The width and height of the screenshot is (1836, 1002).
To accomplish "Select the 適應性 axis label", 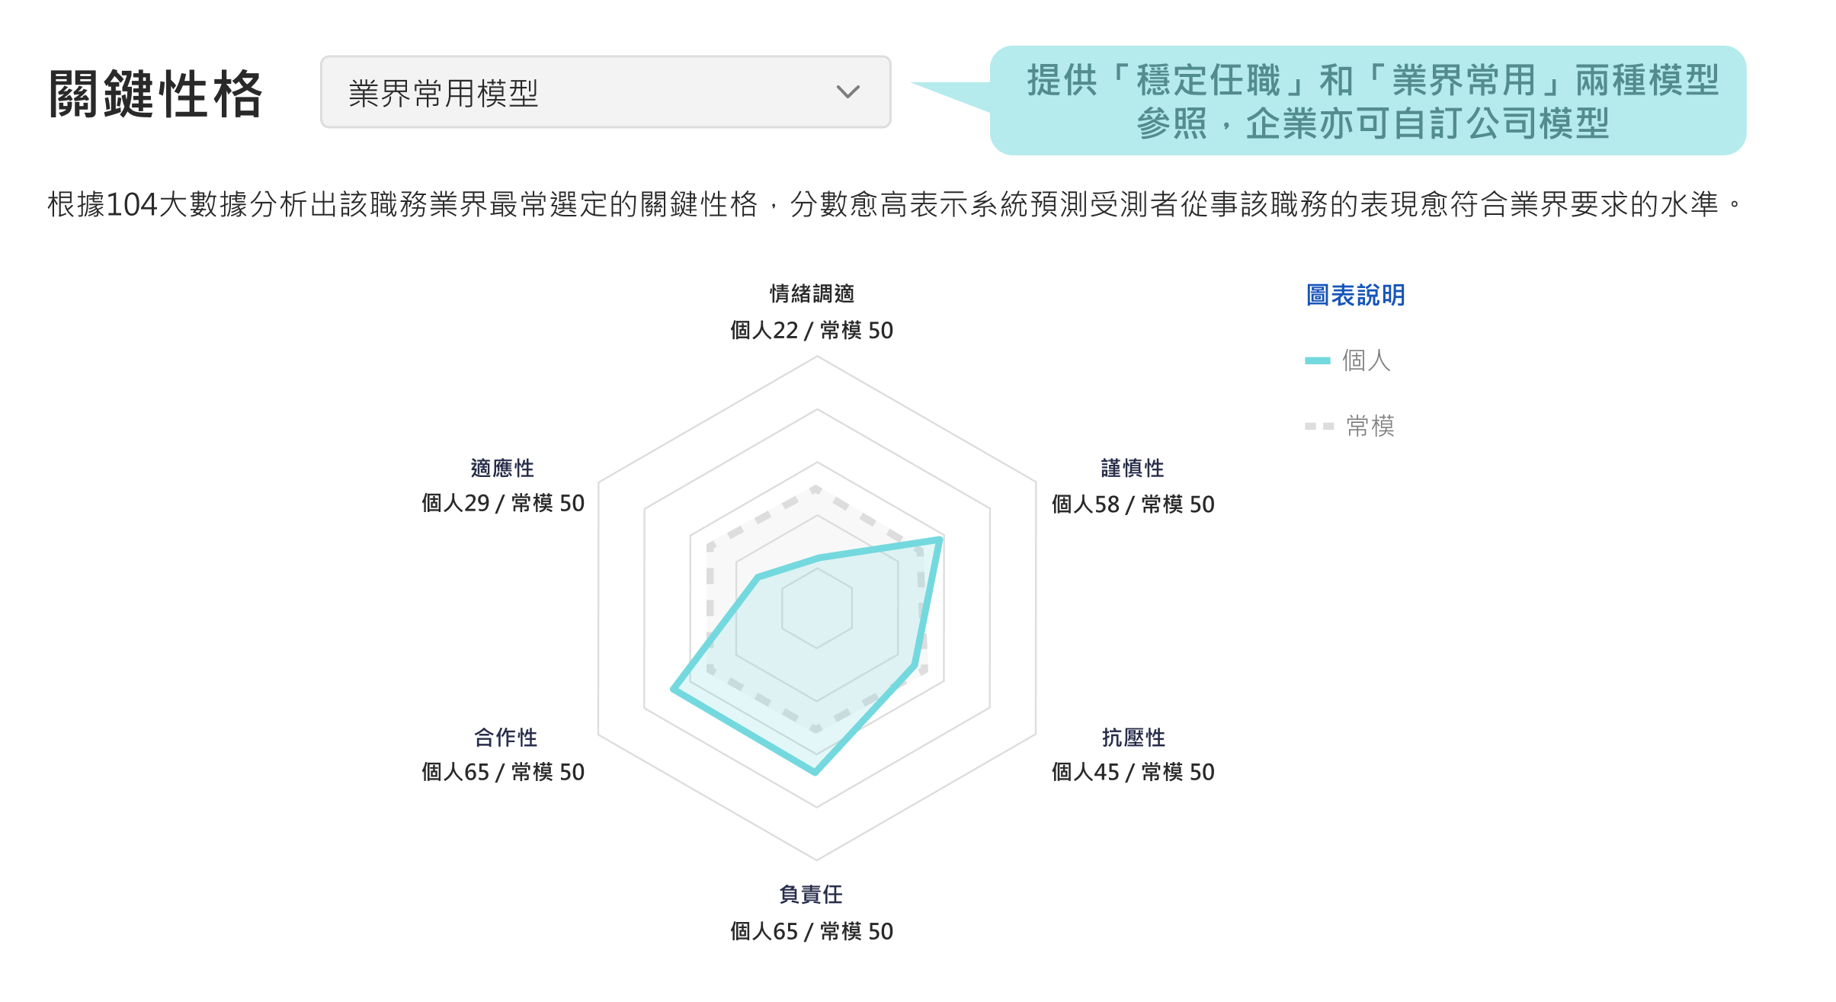I will [x=502, y=468].
